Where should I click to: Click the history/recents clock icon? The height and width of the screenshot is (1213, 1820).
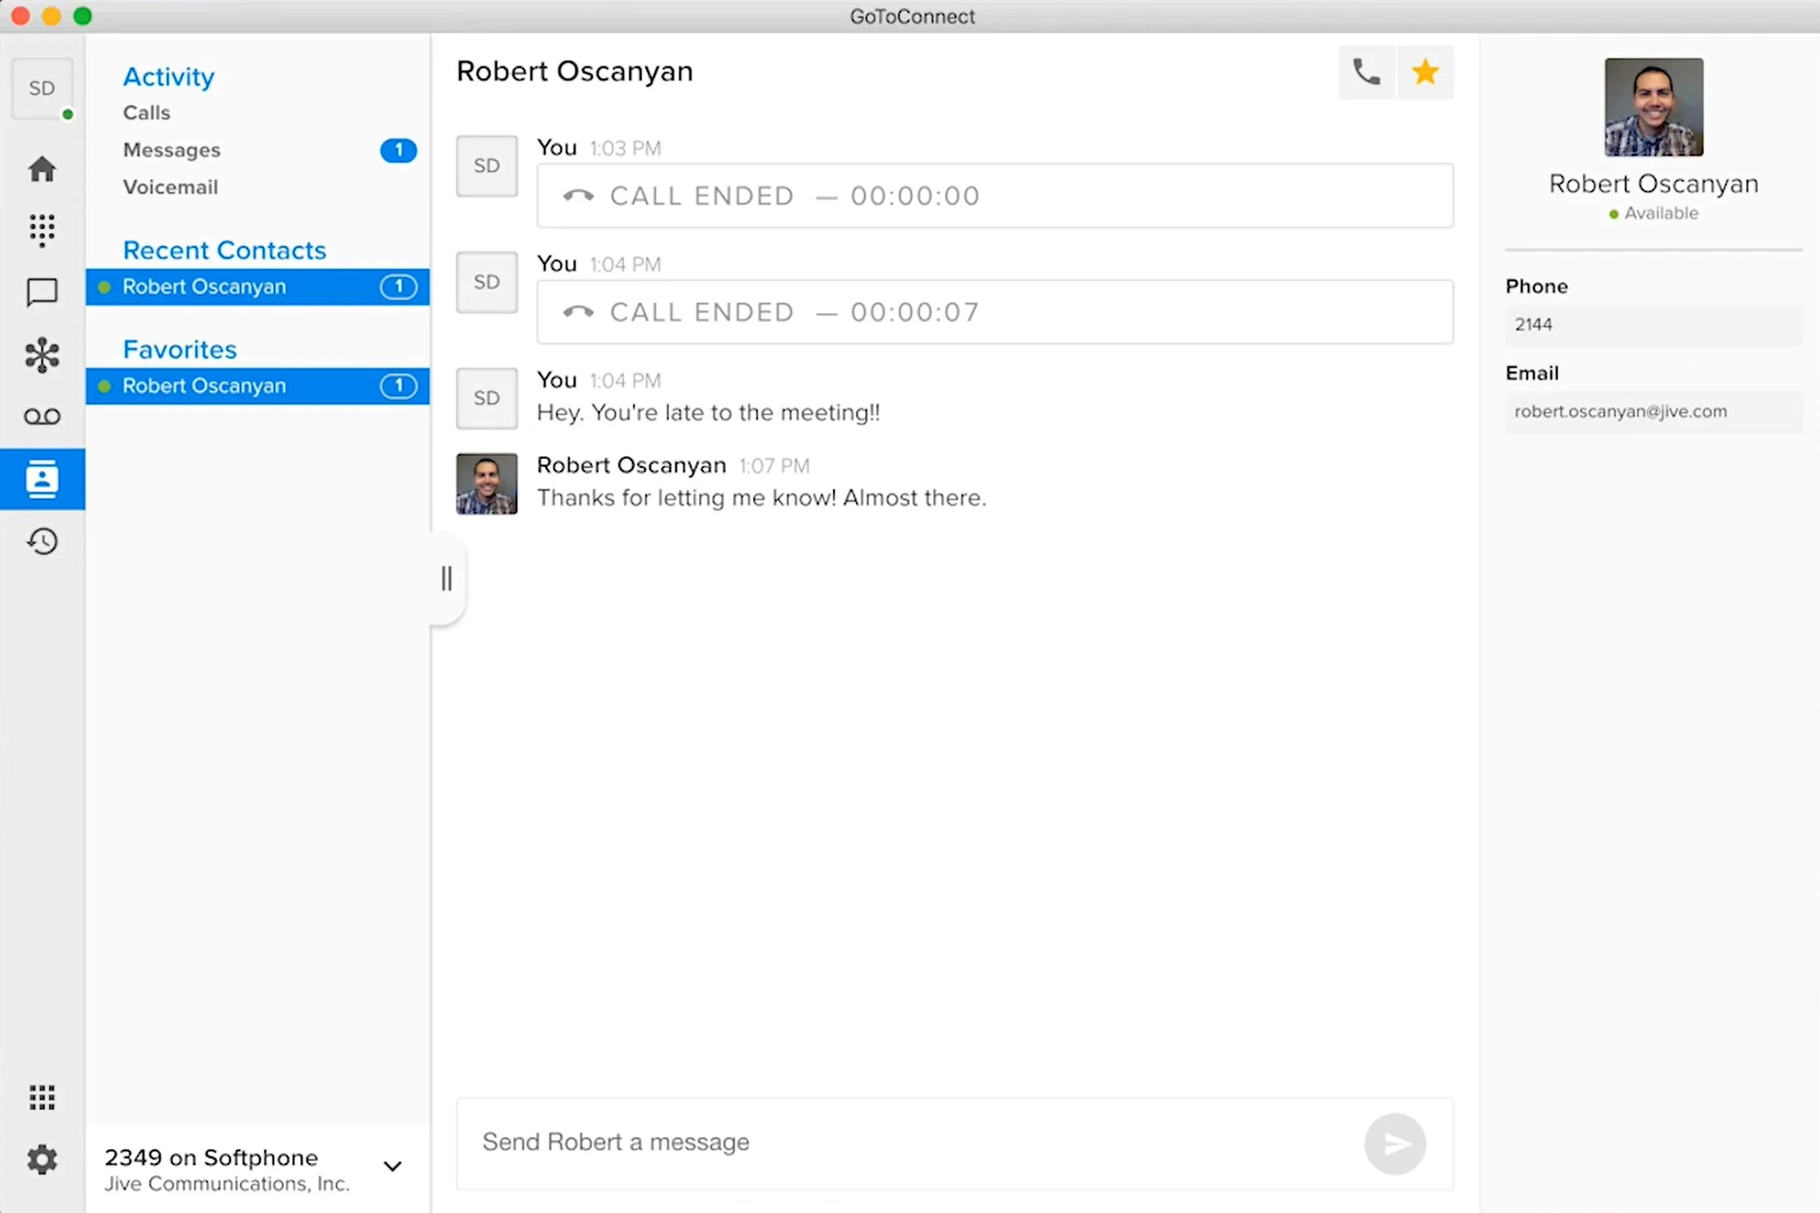pyautogui.click(x=42, y=540)
